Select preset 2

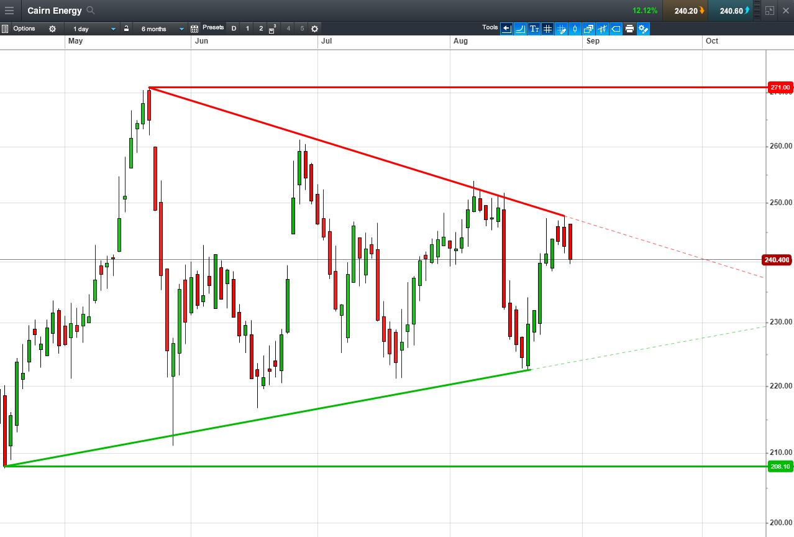click(261, 29)
